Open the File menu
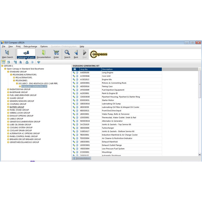202x202 pixels. (3, 46)
